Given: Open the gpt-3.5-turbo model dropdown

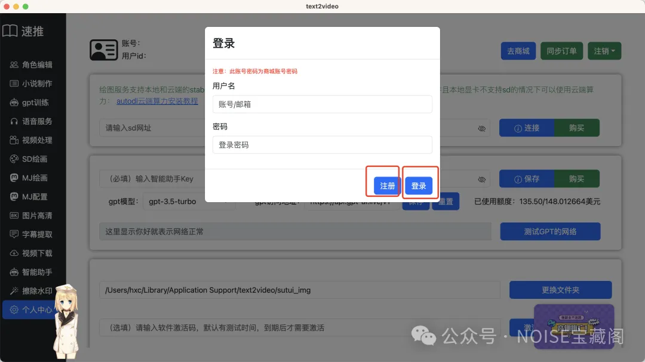Looking at the screenshot, I should [x=189, y=202].
